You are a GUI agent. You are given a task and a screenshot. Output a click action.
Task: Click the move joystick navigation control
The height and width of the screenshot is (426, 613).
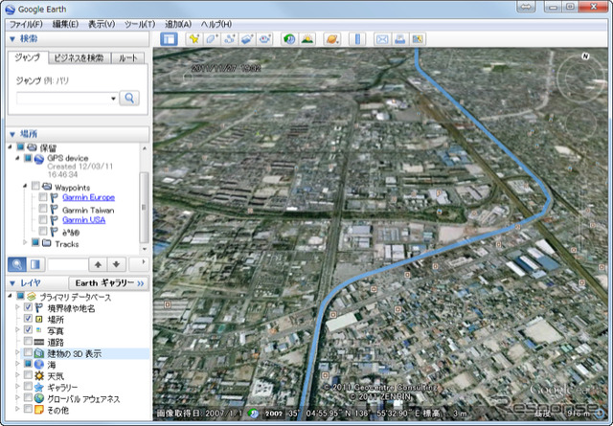[580, 123]
